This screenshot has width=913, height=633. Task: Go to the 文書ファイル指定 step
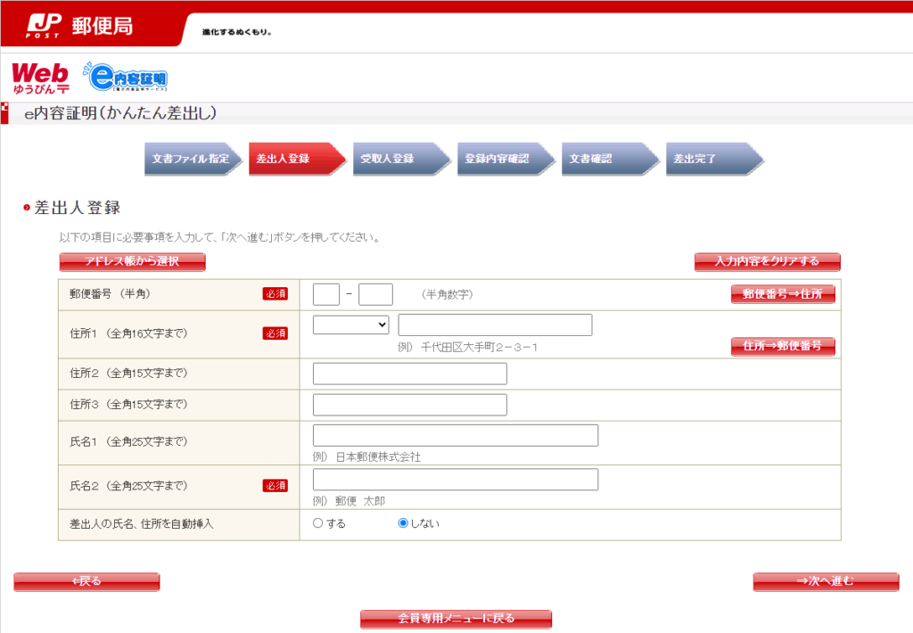click(193, 159)
